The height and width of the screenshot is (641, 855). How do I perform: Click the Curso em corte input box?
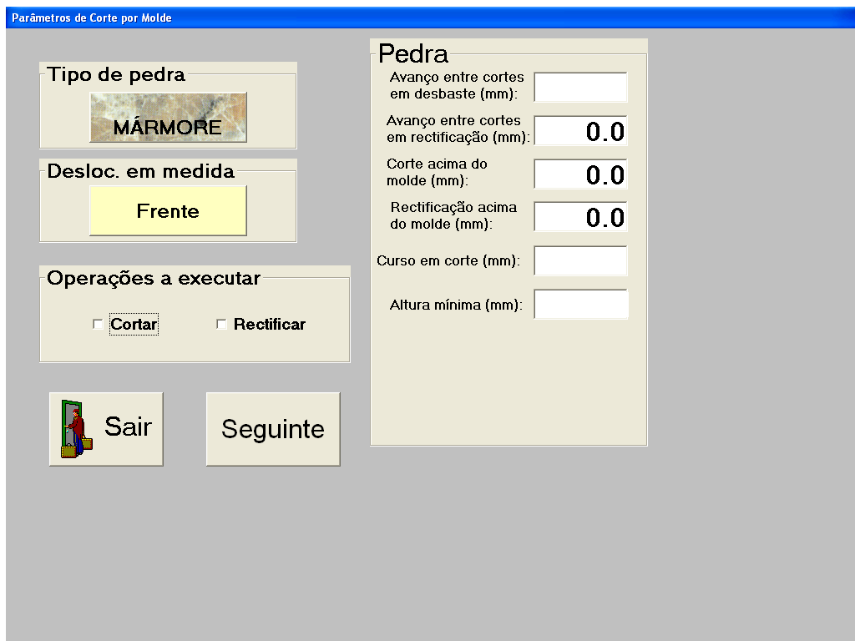click(x=580, y=261)
